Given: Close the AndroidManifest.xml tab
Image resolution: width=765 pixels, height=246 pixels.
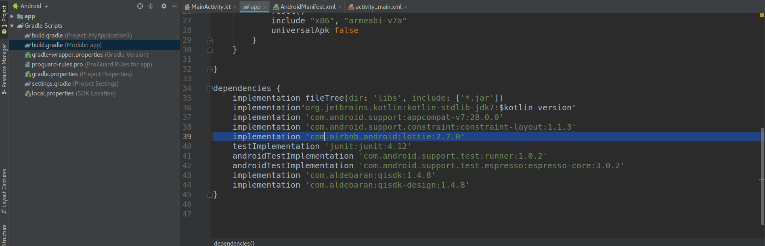Looking at the screenshot, I should 340,7.
